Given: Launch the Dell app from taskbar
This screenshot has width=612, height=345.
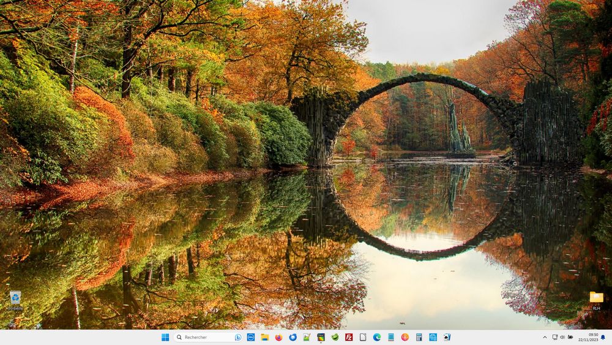Looking at the screenshot, I should [251, 337].
